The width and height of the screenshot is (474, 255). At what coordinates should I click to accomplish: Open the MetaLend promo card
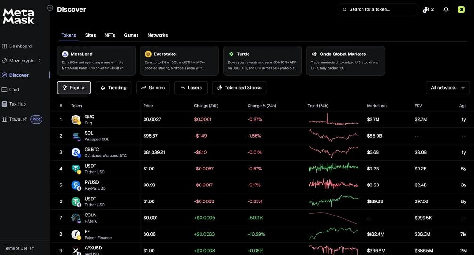tap(96, 61)
